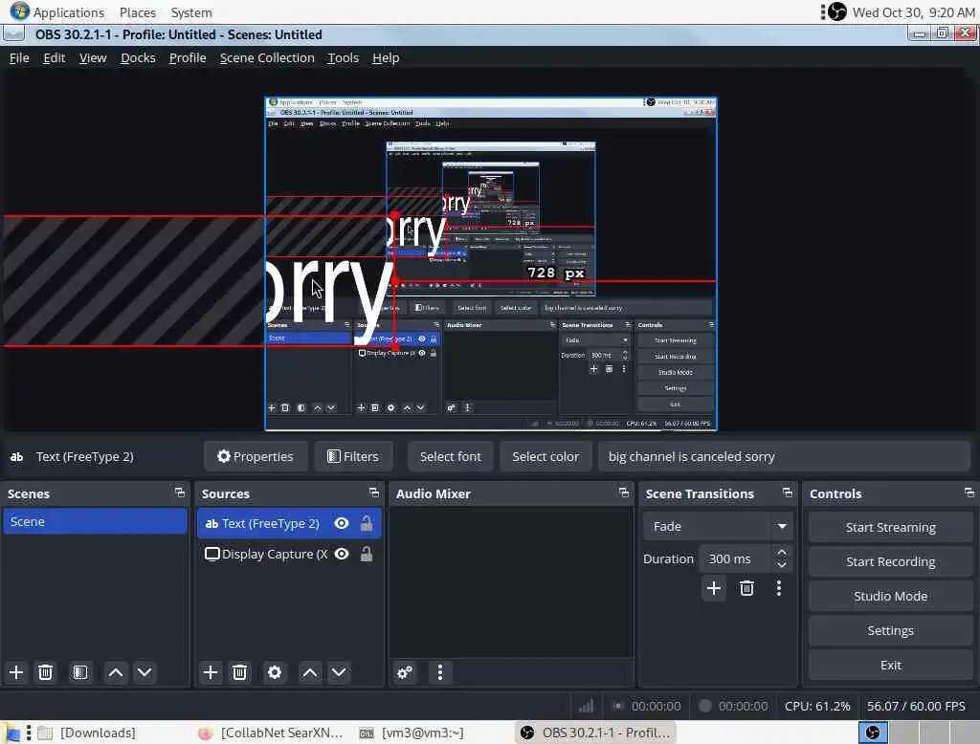
Task: Pop out the Audio Mixer dock
Action: click(624, 492)
